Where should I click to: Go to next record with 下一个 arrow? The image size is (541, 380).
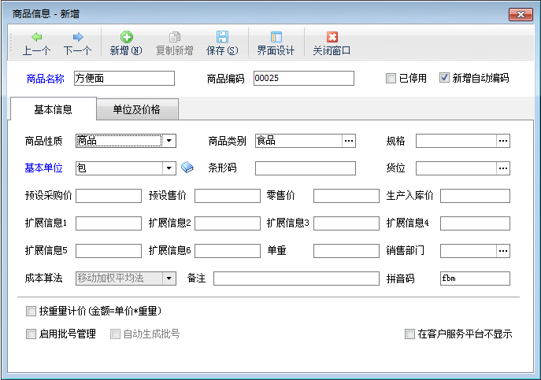77,37
